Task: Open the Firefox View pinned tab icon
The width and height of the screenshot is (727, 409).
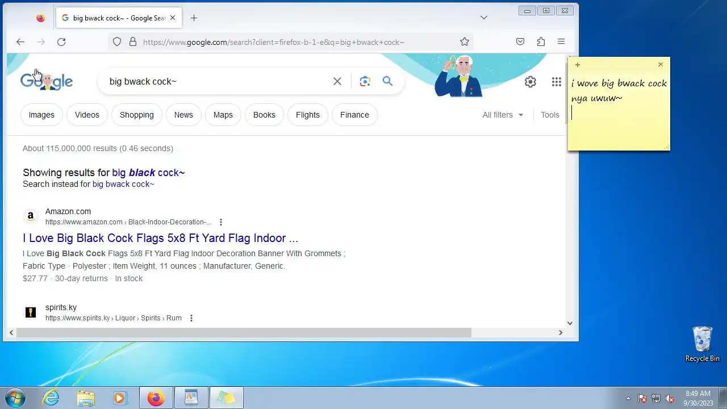Action: [40, 18]
